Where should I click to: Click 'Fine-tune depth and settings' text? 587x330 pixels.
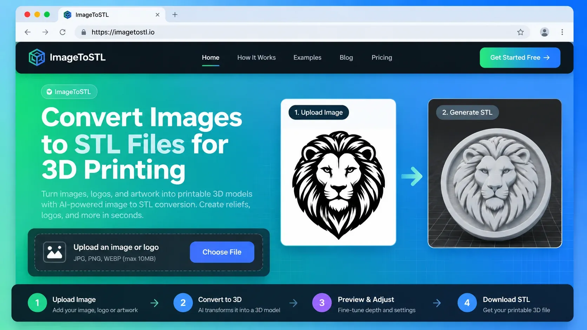[x=376, y=310]
